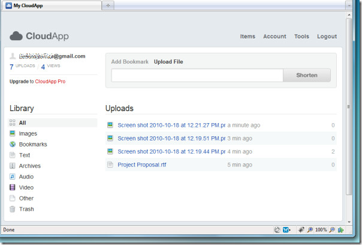Click the 7 UPLOADS counter
Screen dimensions: 362x245
click(22, 67)
